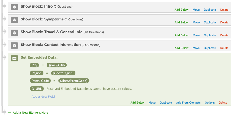Edit the ${loc://Region} value
This screenshot has height=117, width=232.
coord(64,73)
